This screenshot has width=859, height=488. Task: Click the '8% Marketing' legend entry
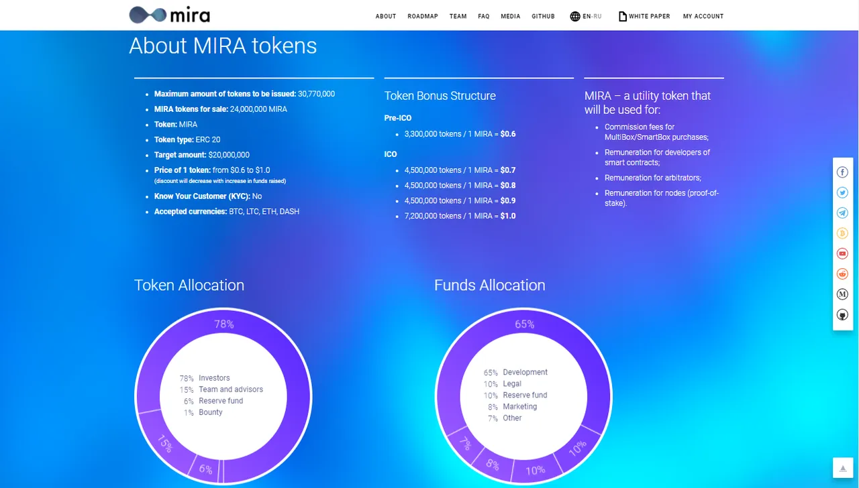pos(513,407)
